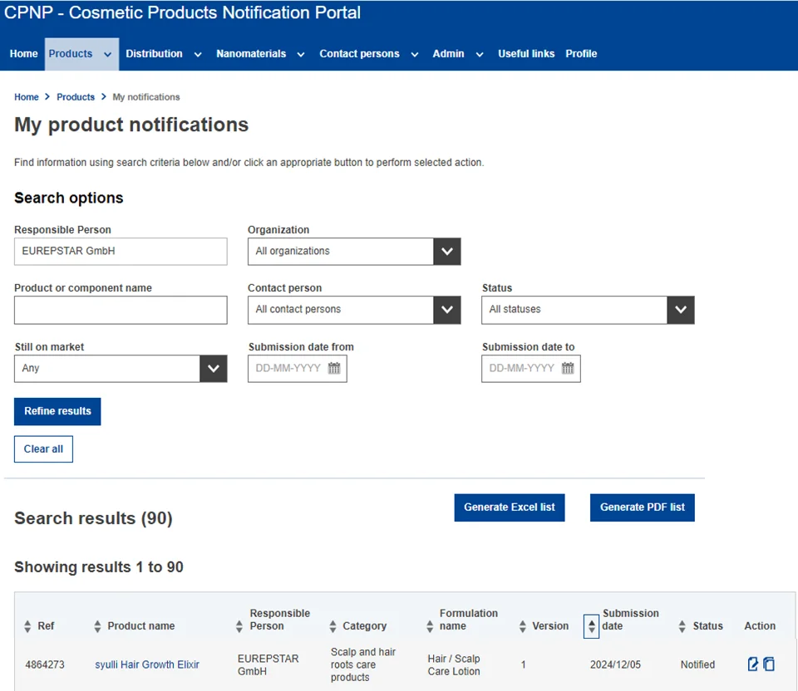Click the Refine results button
798x691 pixels.
pos(57,411)
